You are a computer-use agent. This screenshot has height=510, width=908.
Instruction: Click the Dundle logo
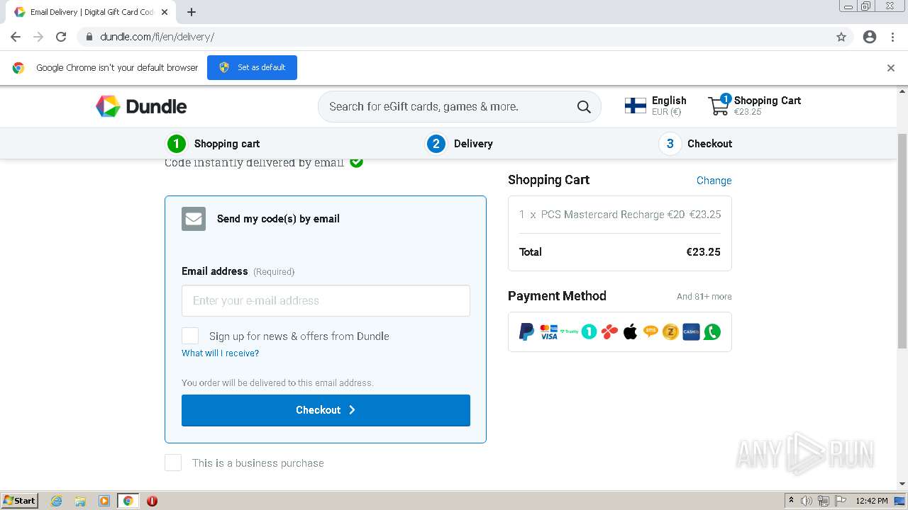click(x=141, y=106)
